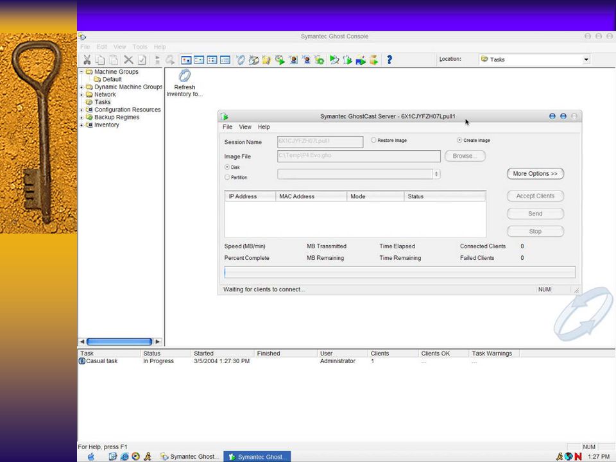Click the blue and green arrow toolbar icon
Screen dimensions: 616x462
point(360,60)
